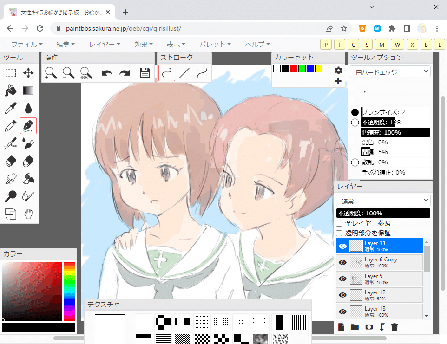Select the rectangular selection tool
The height and width of the screenshot is (344, 447).
click(x=11, y=73)
